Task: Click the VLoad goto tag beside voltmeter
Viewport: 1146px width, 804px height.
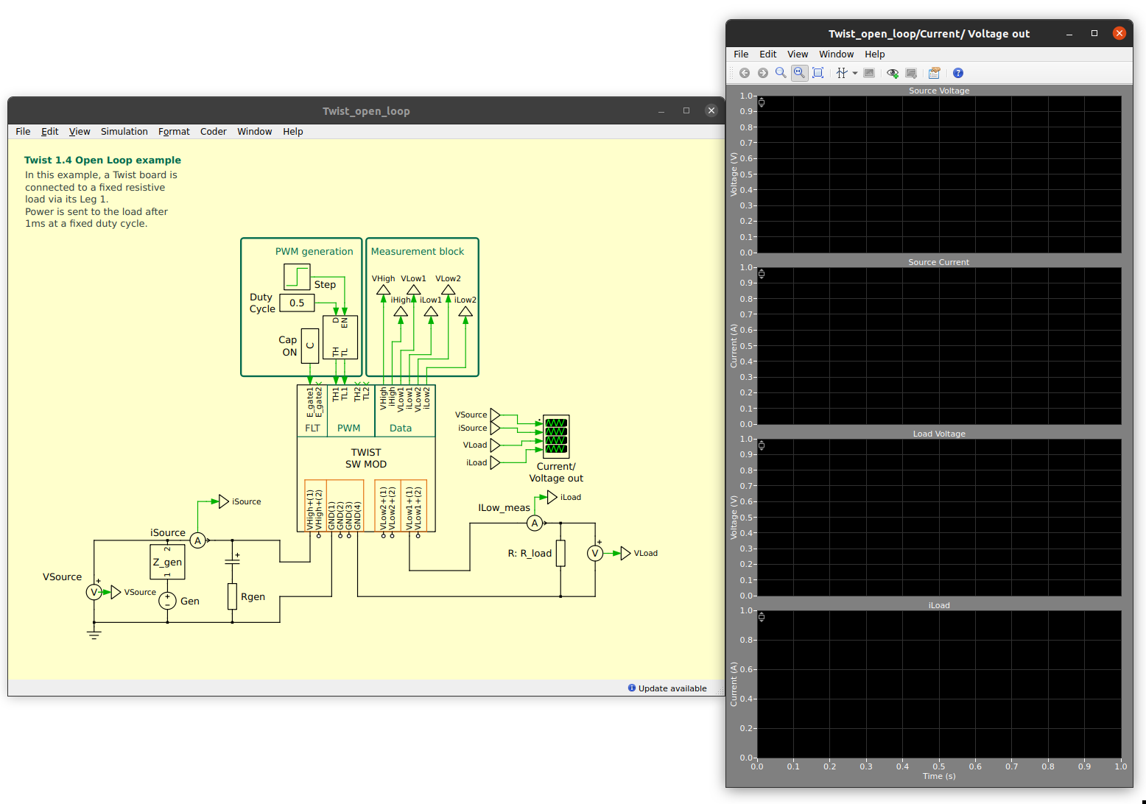Action: (x=626, y=553)
